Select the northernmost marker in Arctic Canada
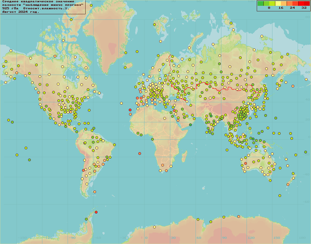 [91, 5]
